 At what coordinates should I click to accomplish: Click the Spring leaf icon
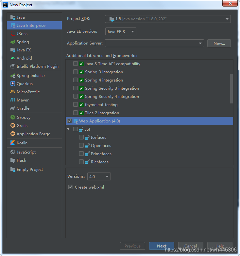point(13,42)
